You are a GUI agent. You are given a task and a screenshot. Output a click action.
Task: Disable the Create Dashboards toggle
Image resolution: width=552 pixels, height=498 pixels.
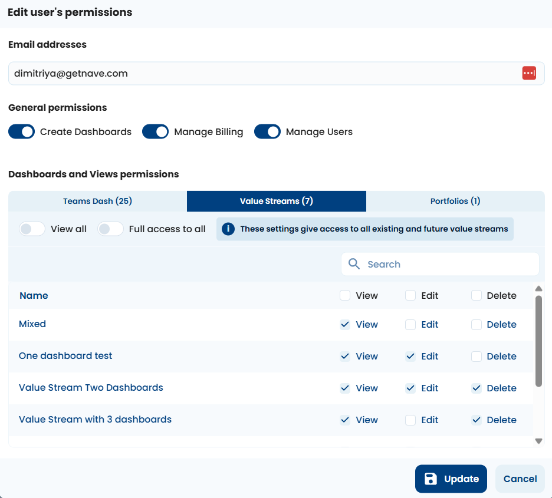pos(22,131)
